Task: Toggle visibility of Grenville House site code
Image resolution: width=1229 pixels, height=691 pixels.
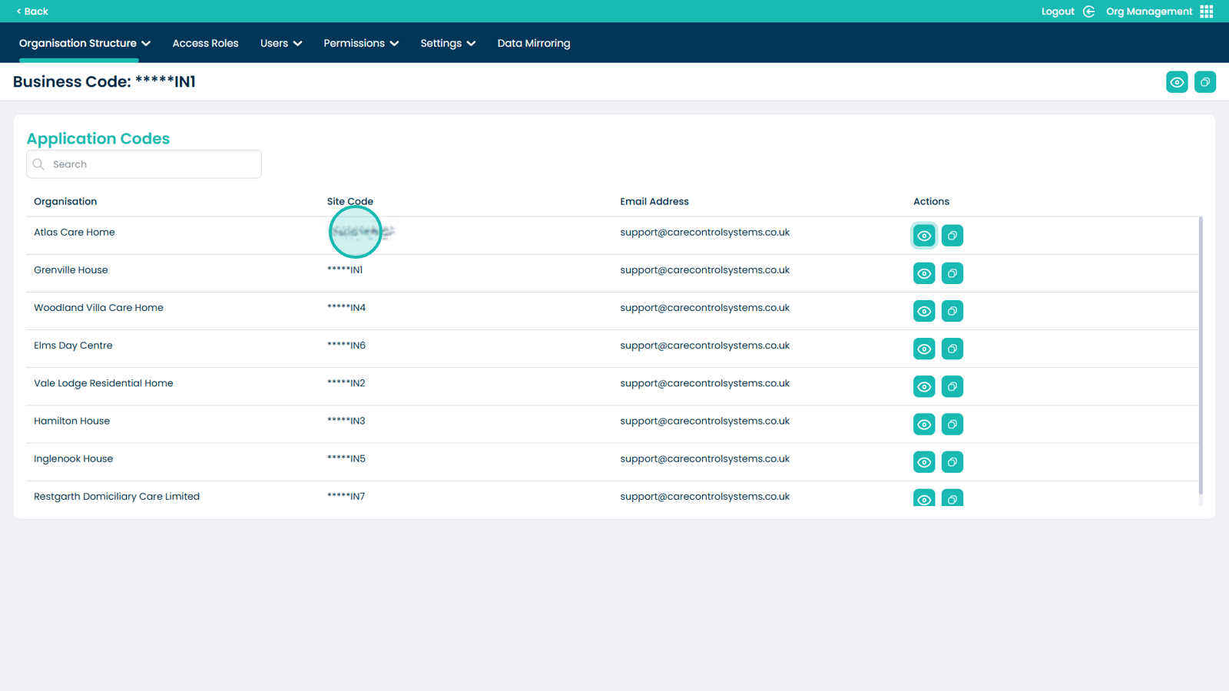Action: (x=924, y=273)
